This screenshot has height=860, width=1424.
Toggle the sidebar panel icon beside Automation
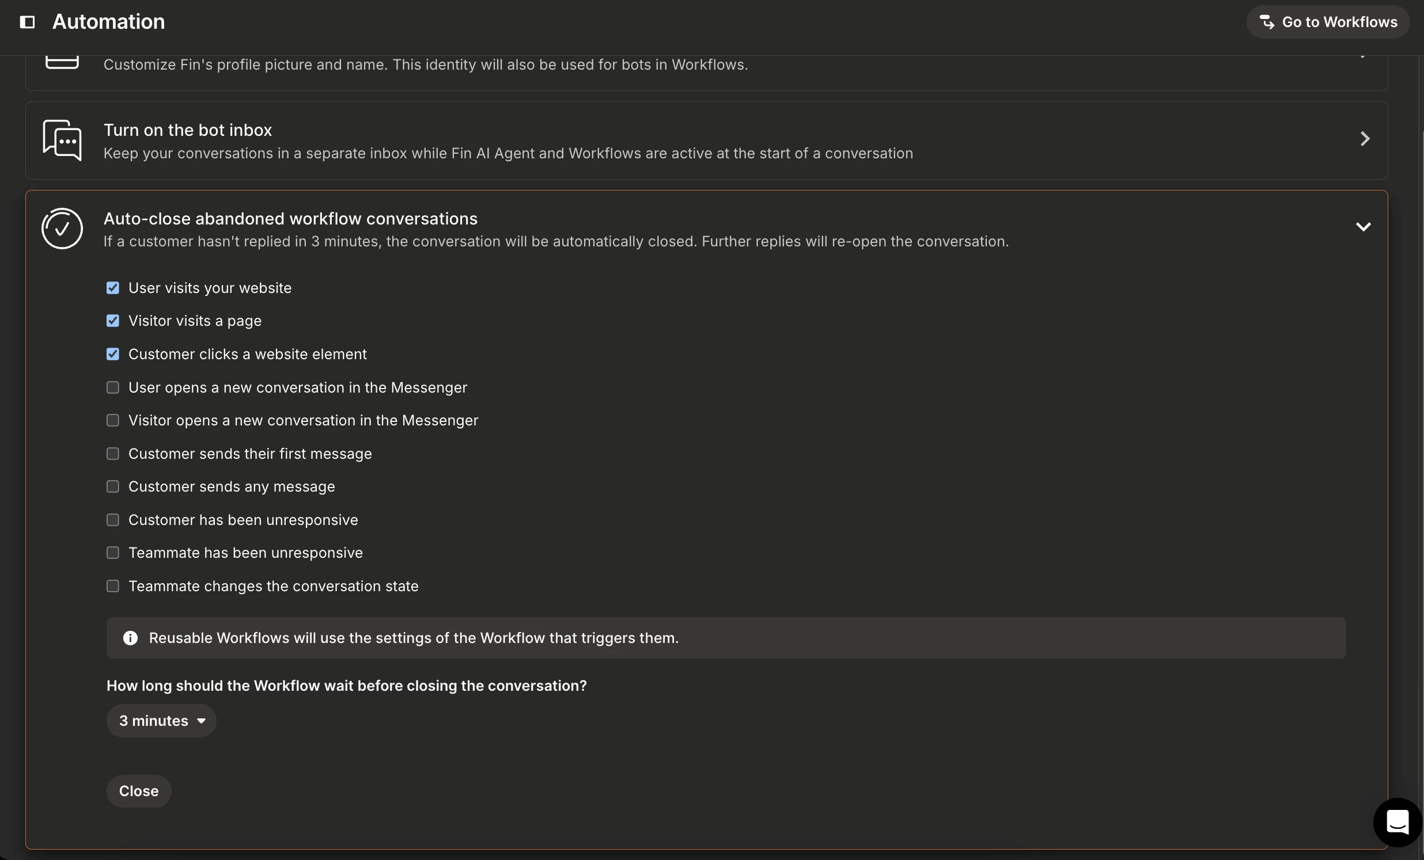(x=27, y=22)
